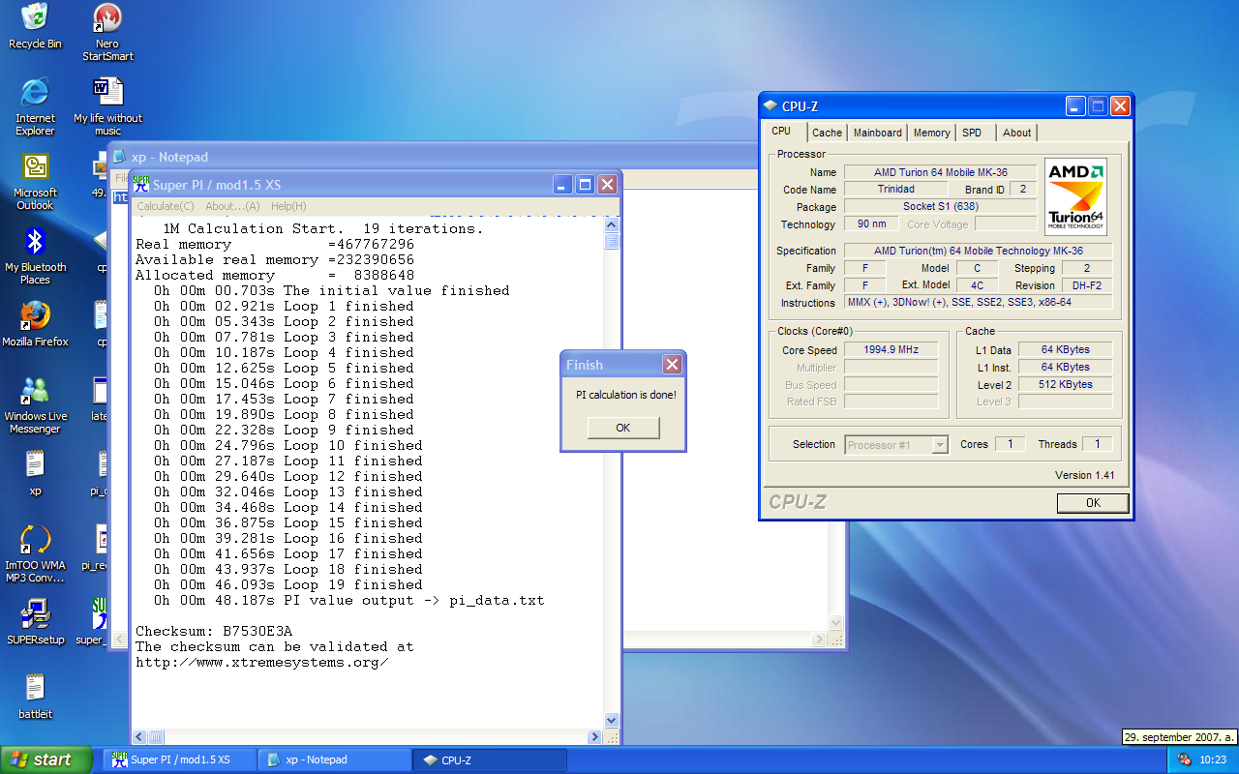This screenshot has width=1239, height=774.
Task: Click the Specification field in CPU-Z
Action: tap(978, 251)
